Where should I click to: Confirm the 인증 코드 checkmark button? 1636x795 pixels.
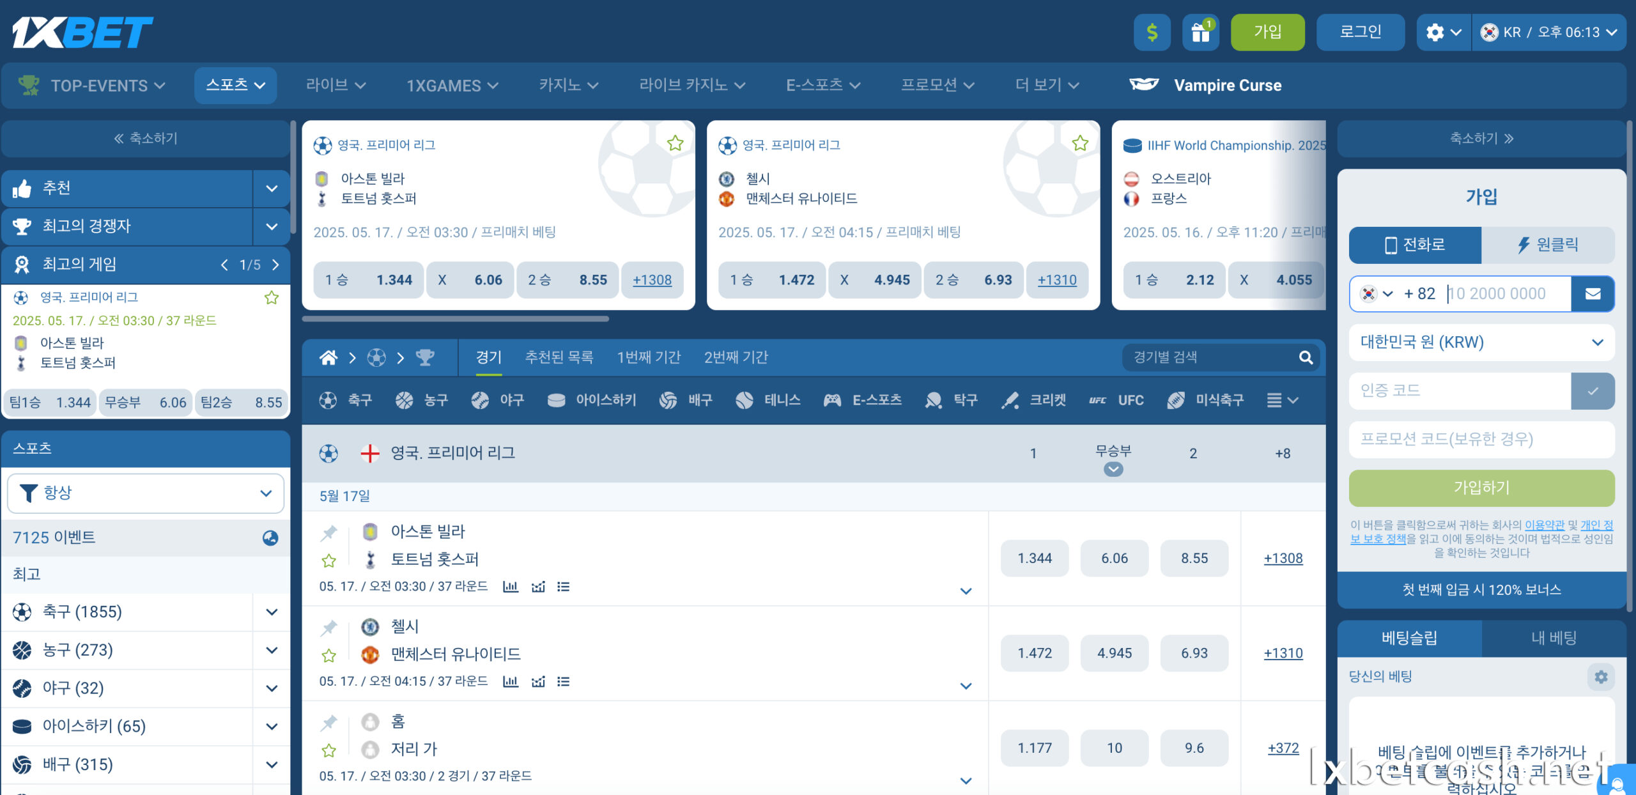[x=1593, y=390]
